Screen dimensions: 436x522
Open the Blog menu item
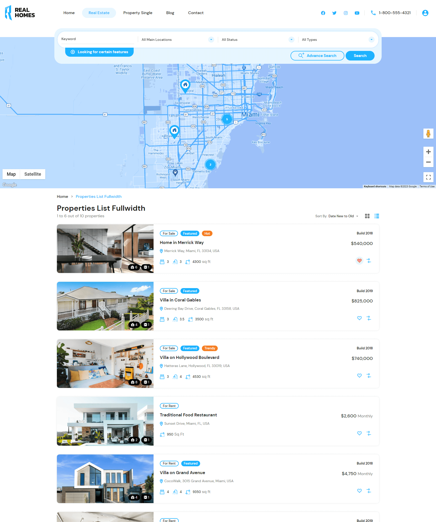click(x=170, y=13)
